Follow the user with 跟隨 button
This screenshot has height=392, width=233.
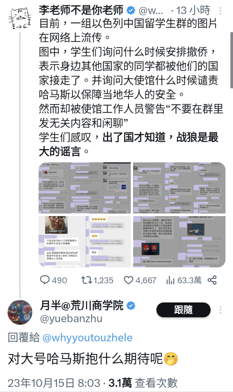tap(183, 310)
